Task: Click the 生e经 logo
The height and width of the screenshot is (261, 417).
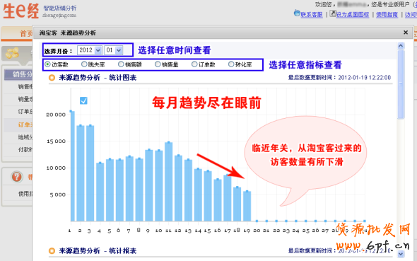Action: coord(20,11)
